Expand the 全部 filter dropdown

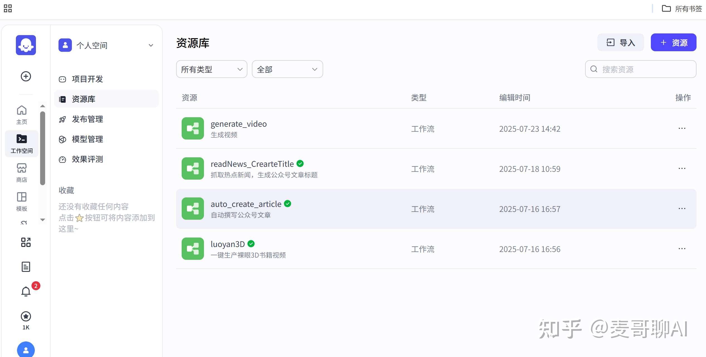click(287, 69)
